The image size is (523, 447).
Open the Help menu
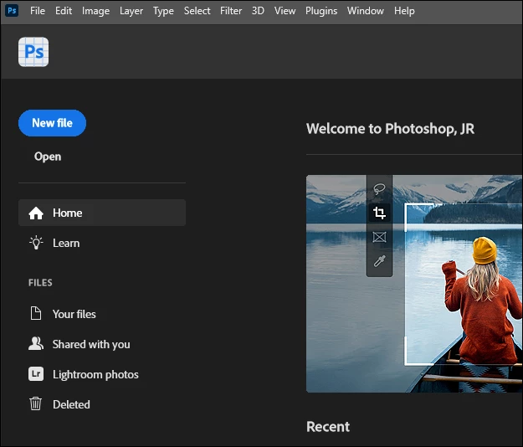click(x=404, y=11)
